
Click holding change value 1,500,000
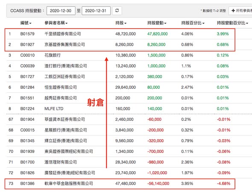(x=156, y=55)
